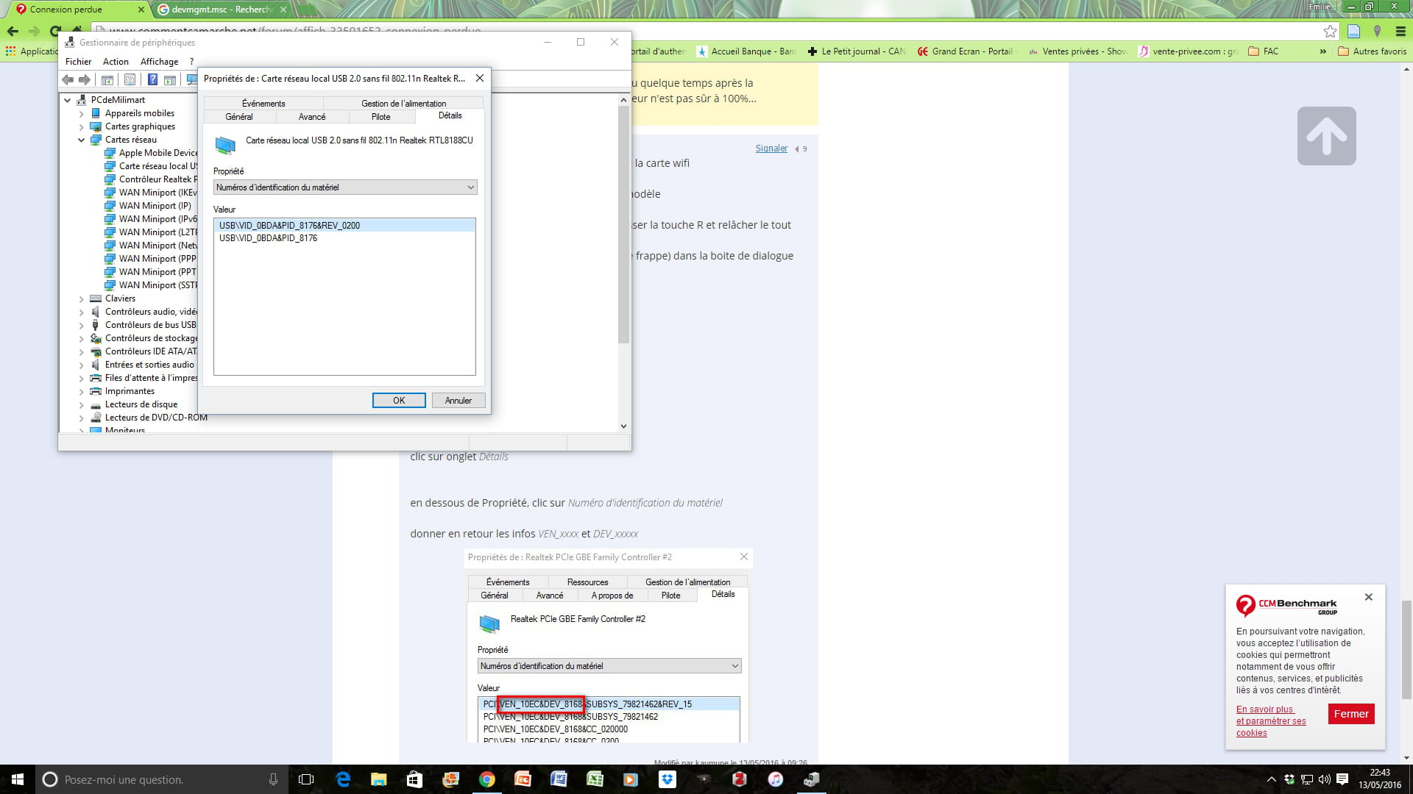1413x794 pixels.
Task: Click Fermer on the cookie notice
Action: (1351, 714)
